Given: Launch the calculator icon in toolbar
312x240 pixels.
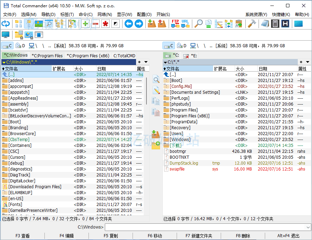Looking at the screenshot, I should (x=275, y=24).
